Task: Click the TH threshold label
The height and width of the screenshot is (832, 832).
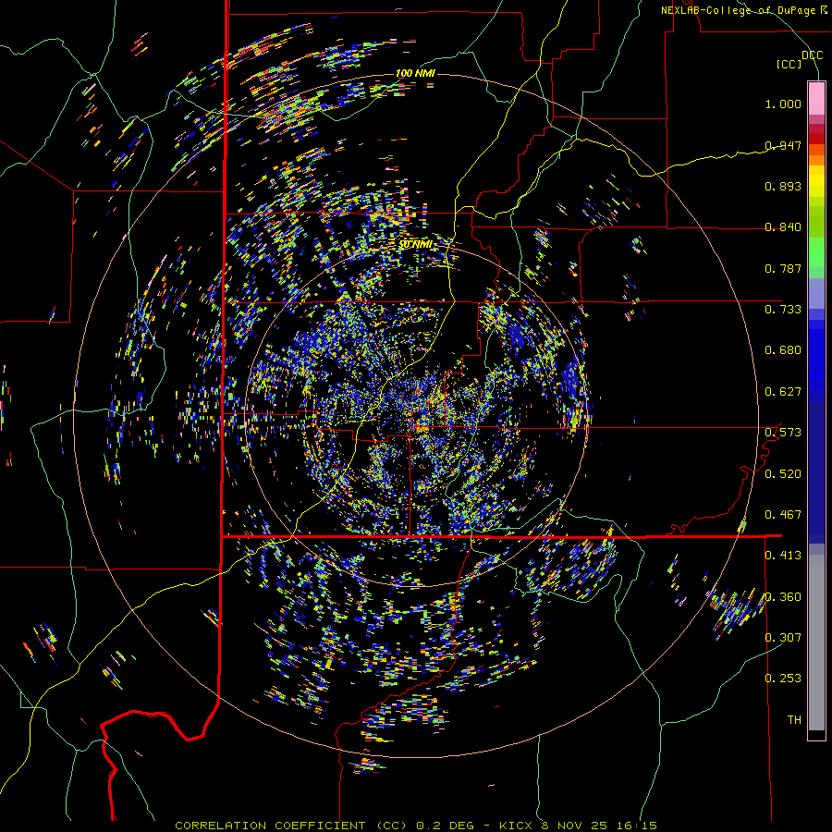Action: coord(794,719)
